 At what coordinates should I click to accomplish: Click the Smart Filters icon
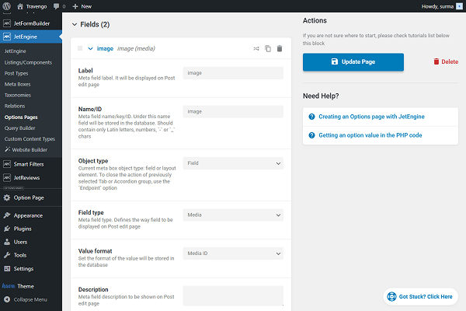click(x=7, y=164)
